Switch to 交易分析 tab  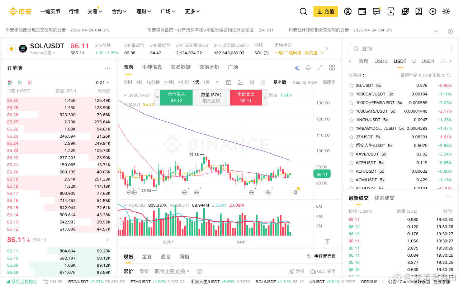coord(209,67)
